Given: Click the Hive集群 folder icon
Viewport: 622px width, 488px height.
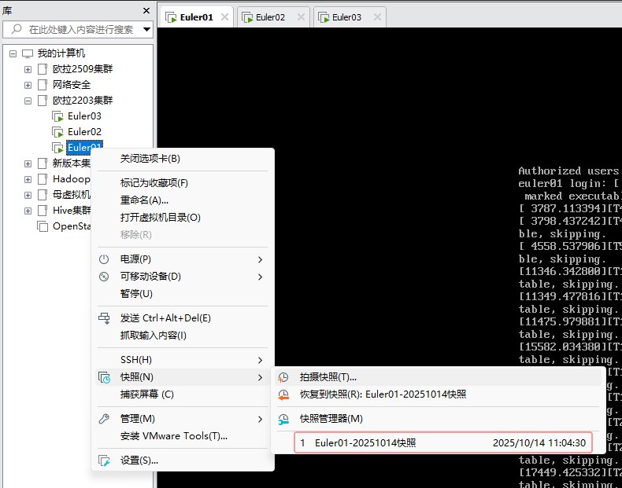Looking at the screenshot, I should (x=43, y=211).
